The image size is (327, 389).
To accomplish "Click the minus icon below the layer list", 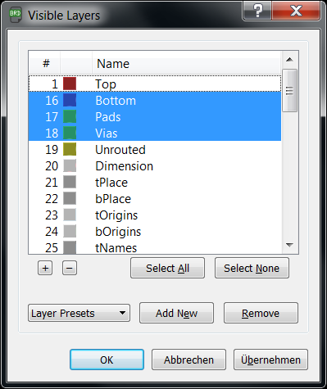I will pyautogui.click(x=70, y=268).
